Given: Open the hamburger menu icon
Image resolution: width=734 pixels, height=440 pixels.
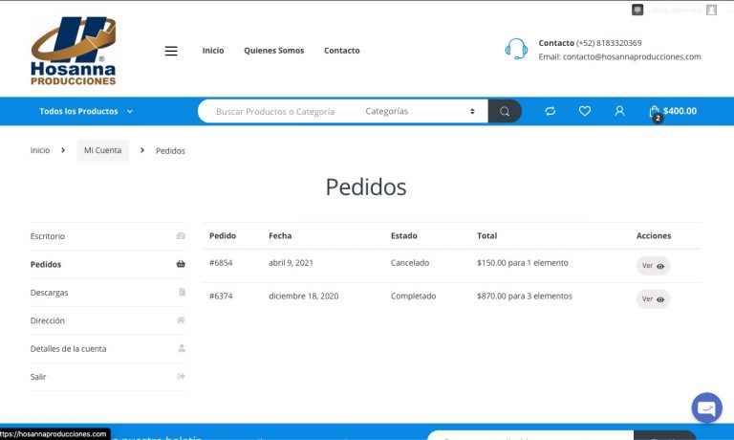Looking at the screenshot, I should click(x=171, y=51).
